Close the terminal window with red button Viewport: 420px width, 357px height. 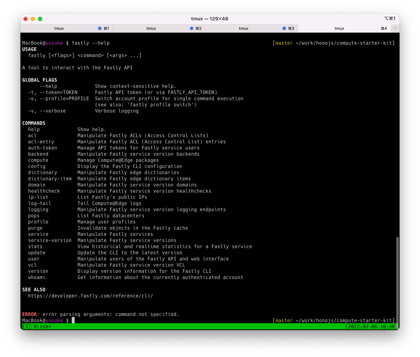[x=26, y=19]
